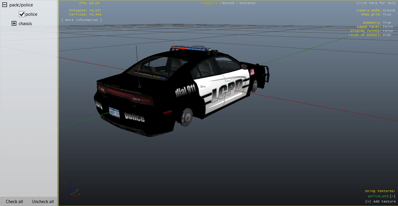The height and width of the screenshot is (206, 398).
Task: Uncheck the police model checkbox
Action: pyautogui.click(x=22, y=14)
